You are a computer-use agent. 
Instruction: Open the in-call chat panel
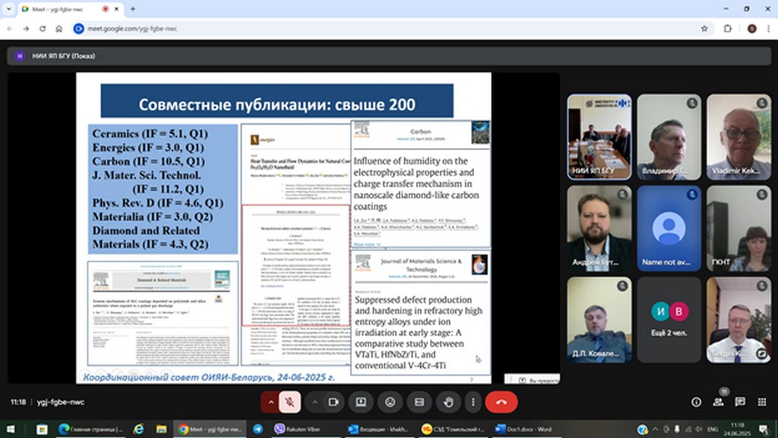coord(740,401)
